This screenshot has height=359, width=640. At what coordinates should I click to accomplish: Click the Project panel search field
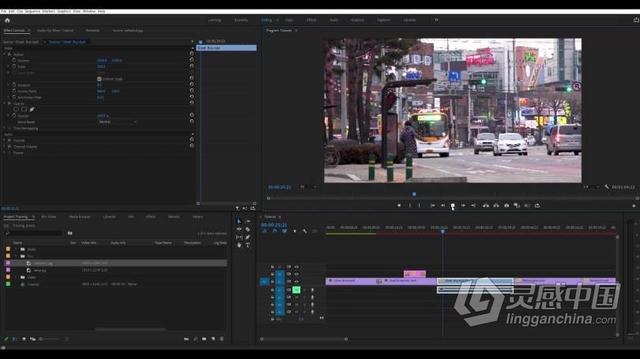[x=34, y=233]
